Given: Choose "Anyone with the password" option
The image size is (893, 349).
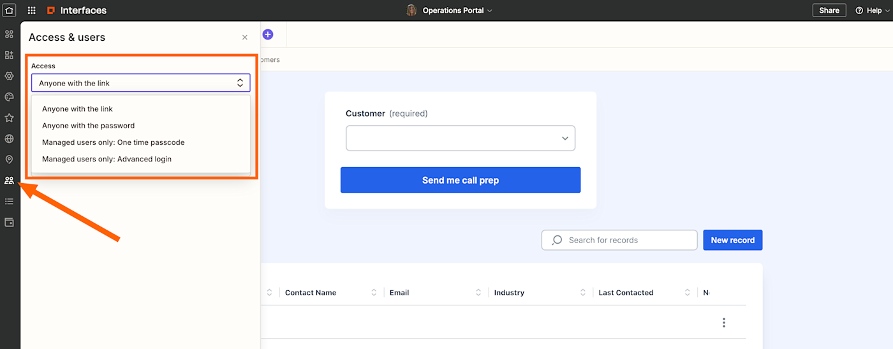Looking at the screenshot, I should 89,126.
